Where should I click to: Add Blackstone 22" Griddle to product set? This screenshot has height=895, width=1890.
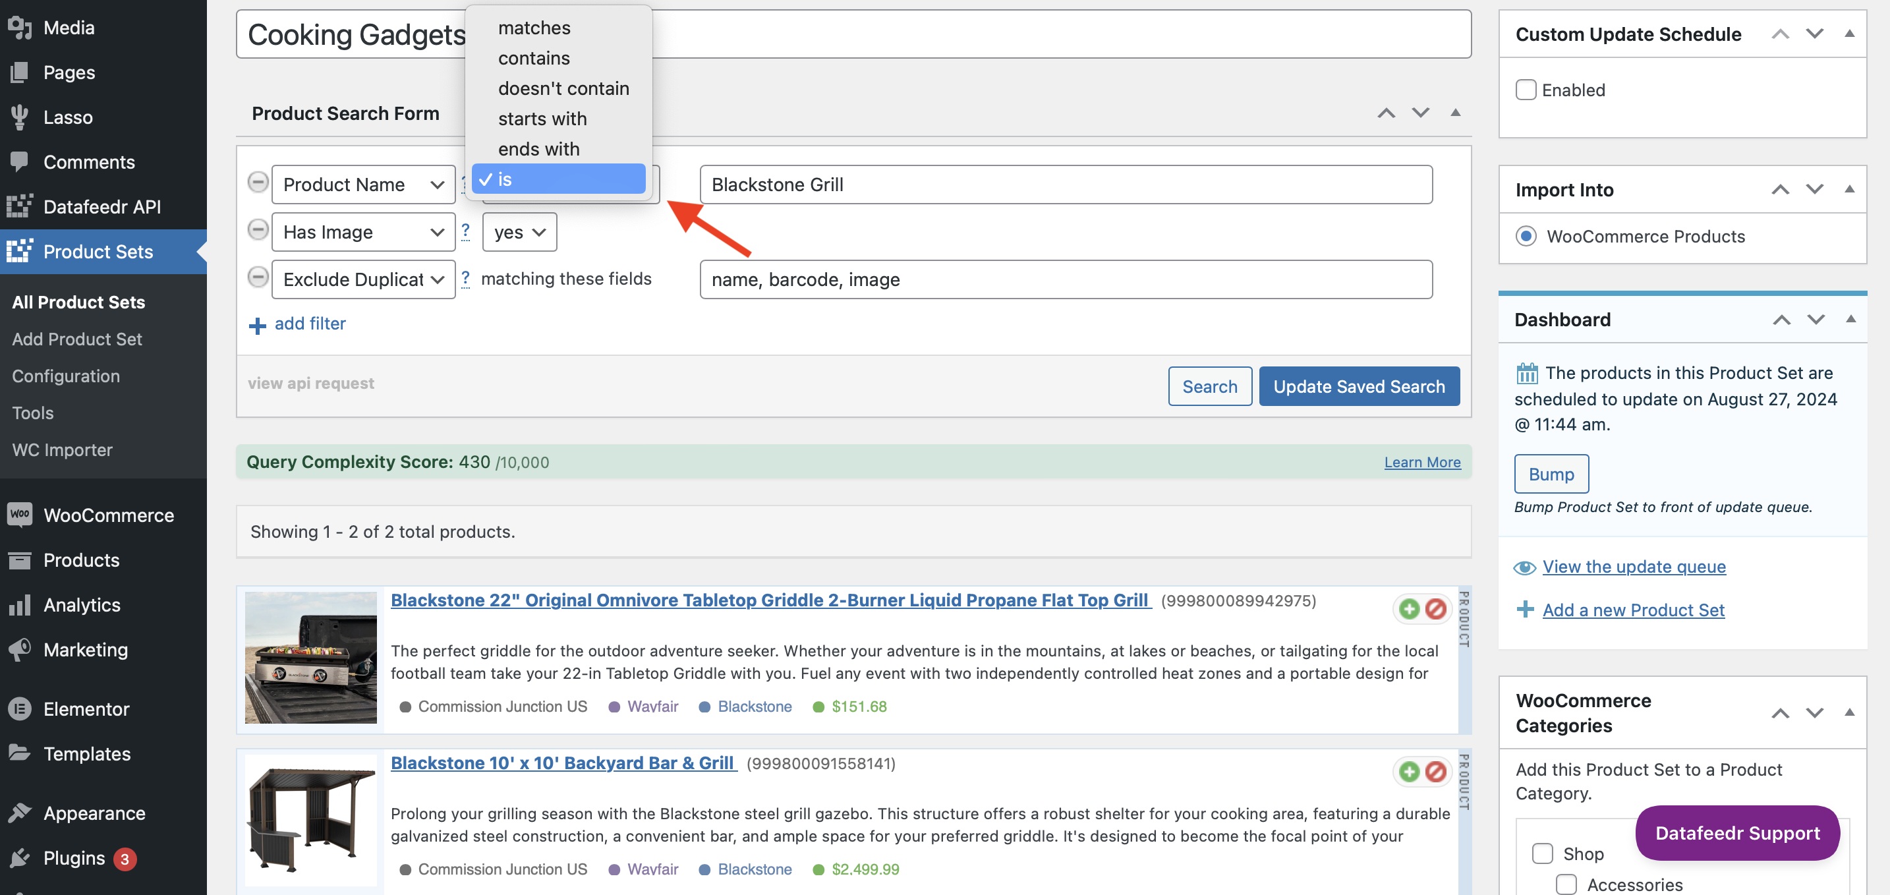click(1410, 609)
